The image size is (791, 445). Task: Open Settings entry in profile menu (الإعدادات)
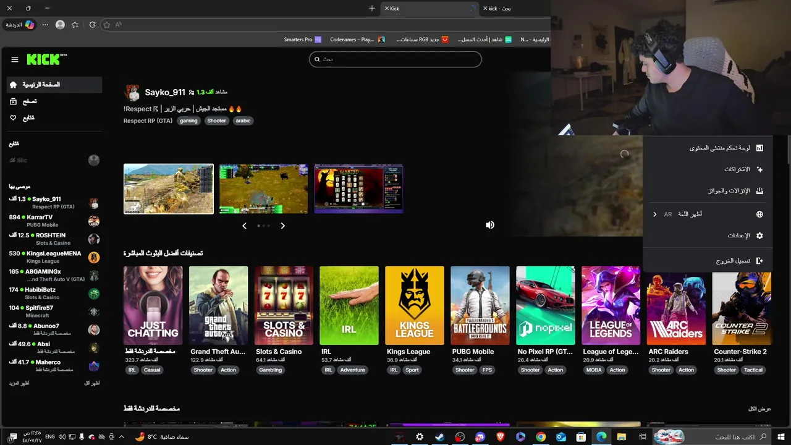coord(707,236)
